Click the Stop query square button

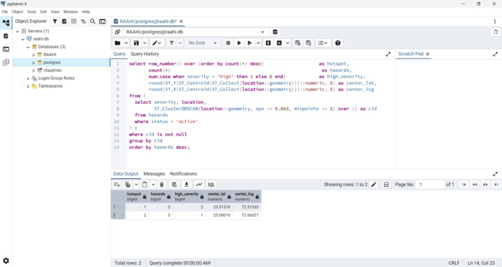click(x=228, y=43)
